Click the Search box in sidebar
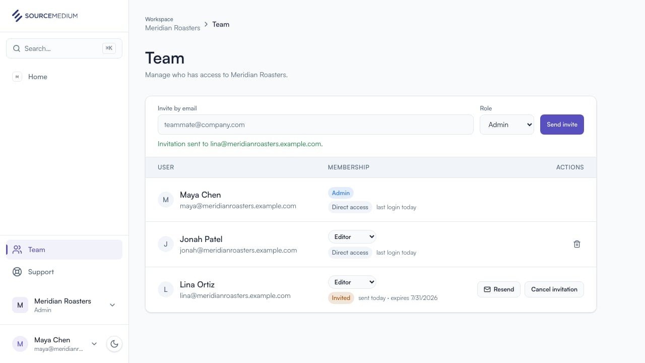 click(64, 48)
